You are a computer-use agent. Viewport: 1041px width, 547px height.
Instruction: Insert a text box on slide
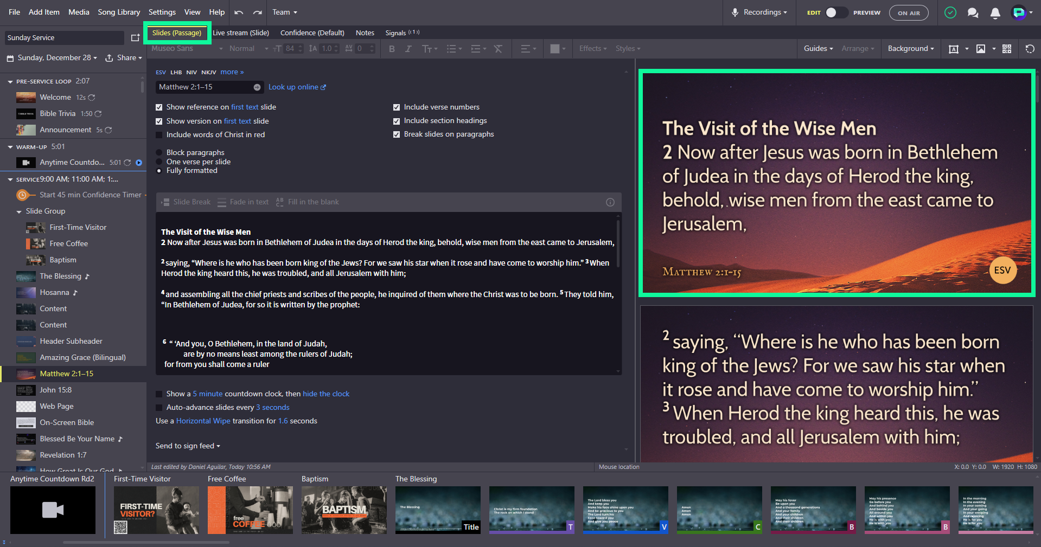pyautogui.click(x=953, y=49)
